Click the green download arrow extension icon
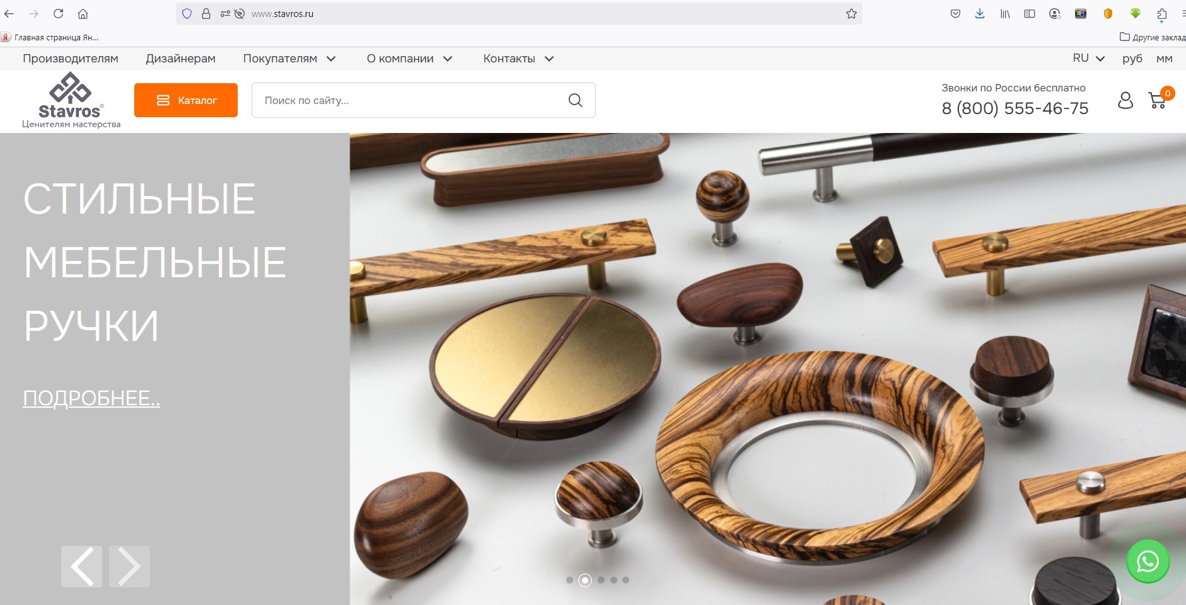This screenshot has height=605, width=1186. pos(1135,13)
